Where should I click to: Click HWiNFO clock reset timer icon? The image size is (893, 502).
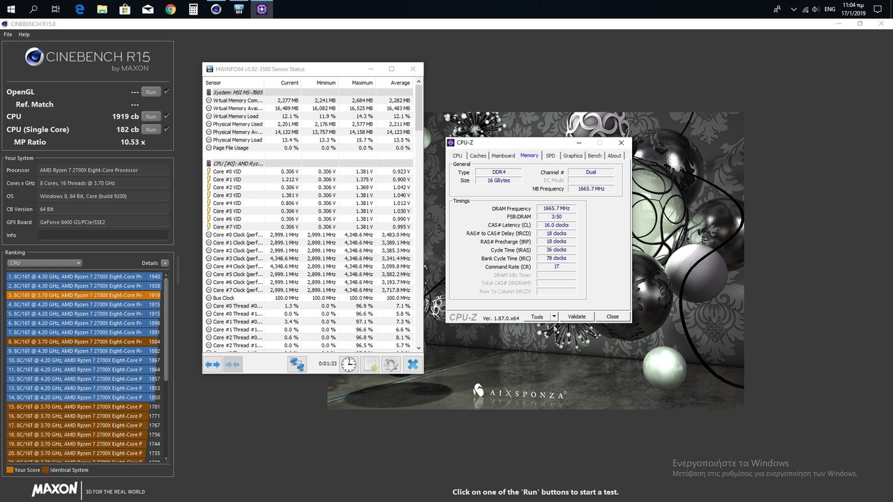pyautogui.click(x=349, y=364)
